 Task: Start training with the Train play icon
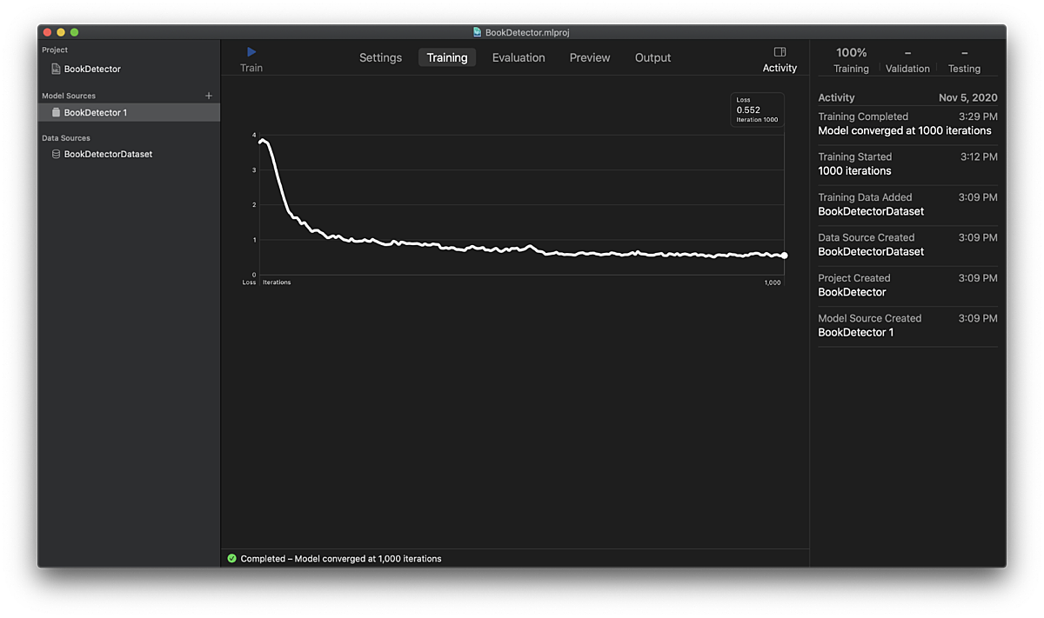(251, 52)
